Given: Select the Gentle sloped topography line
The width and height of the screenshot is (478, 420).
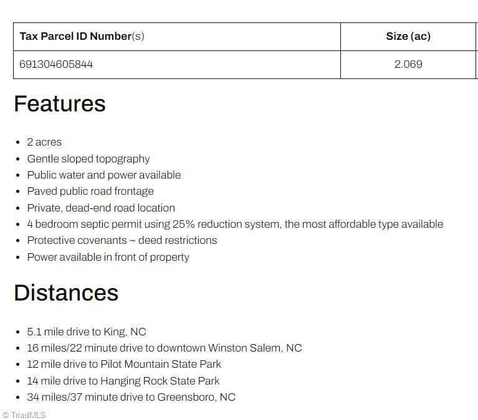Looking at the screenshot, I should coord(88,159).
